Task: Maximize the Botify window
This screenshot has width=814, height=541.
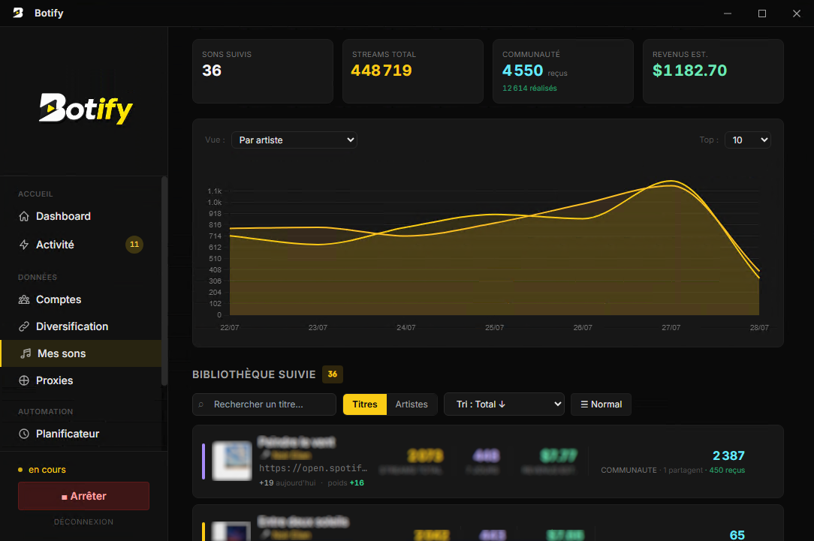Action: click(762, 14)
